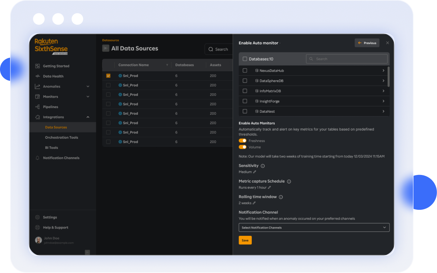
Task: Go to Data Health page
Action: tap(53, 76)
